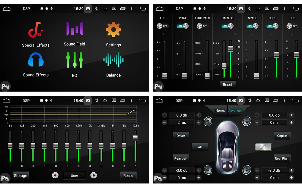Tap volume speaker icon in DSP menu screen
302x188 pixels.
[97, 9]
